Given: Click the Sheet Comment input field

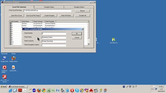Looking at the screenshot, I should tap(54, 41).
